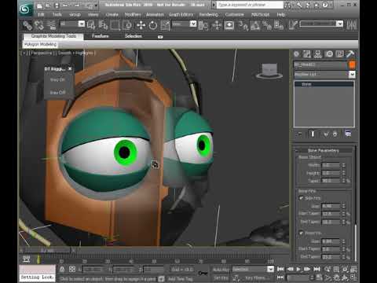This screenshot has height=283, width=377.
Task: Toggle Set Key mode button
Action: (x=221, y=278)
